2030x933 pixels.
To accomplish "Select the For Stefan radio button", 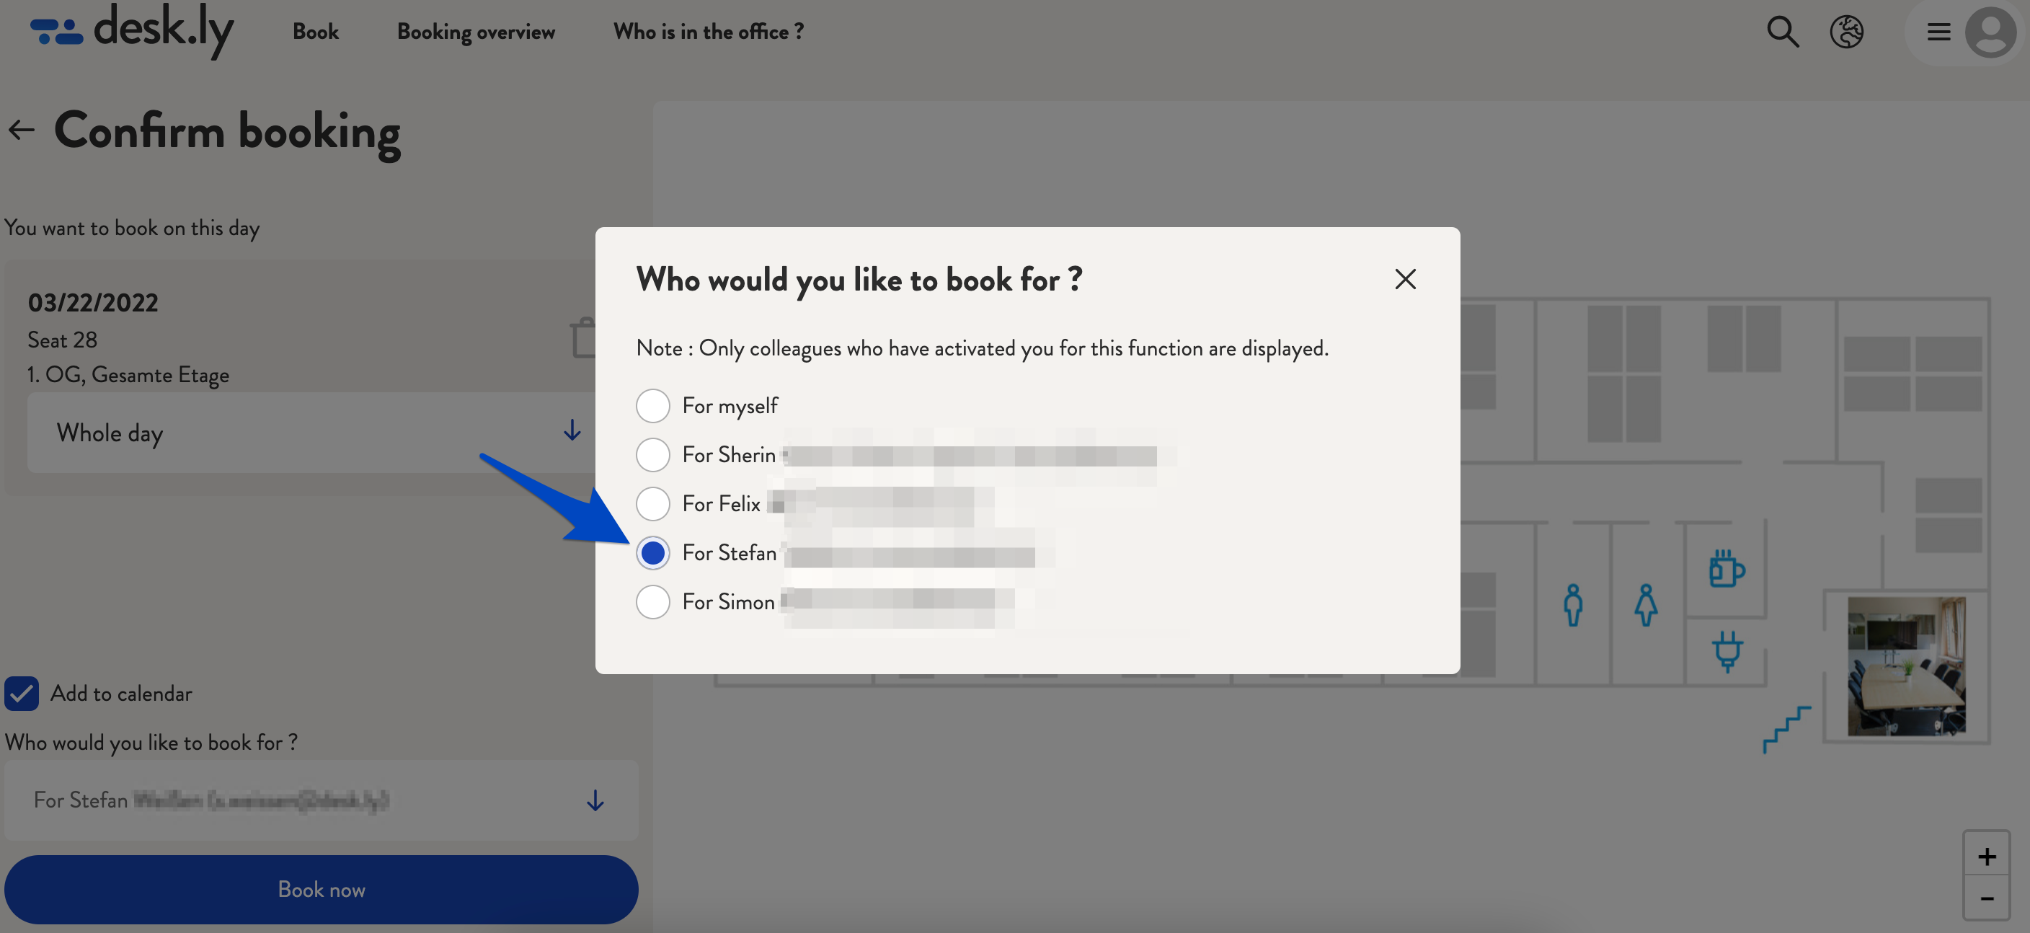I will 652,552.
